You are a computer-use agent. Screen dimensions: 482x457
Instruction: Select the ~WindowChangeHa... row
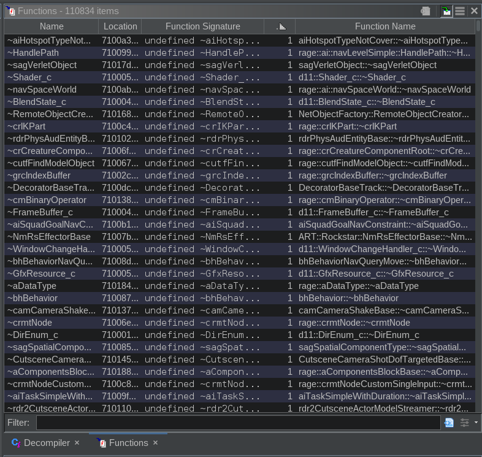[240, 249]
